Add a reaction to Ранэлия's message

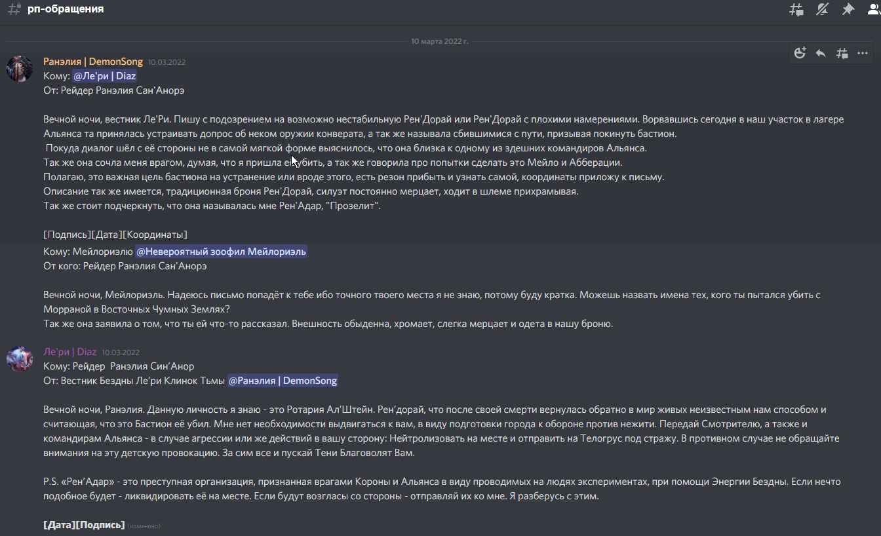pyautogui.click(x=800, y=54)
